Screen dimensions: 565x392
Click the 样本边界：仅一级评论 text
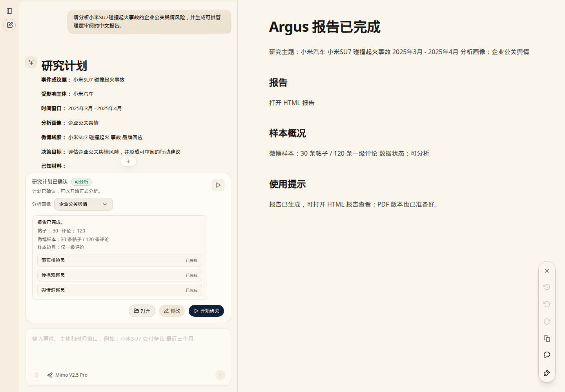pos(61,247)
